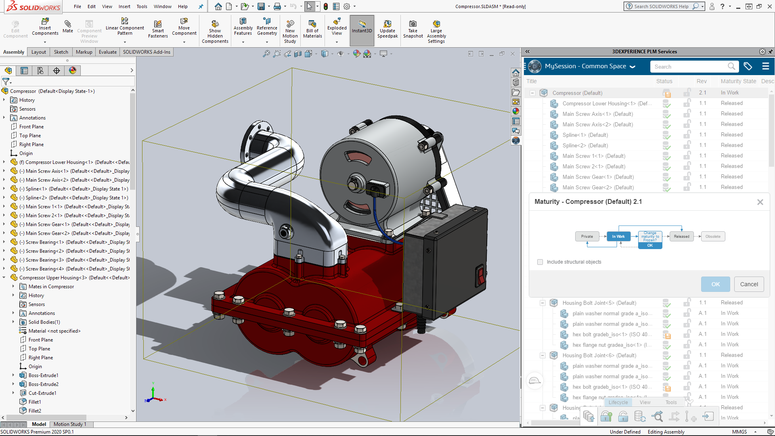
Task: Open Smart Fasteners
Action: [x=157, y=28]
